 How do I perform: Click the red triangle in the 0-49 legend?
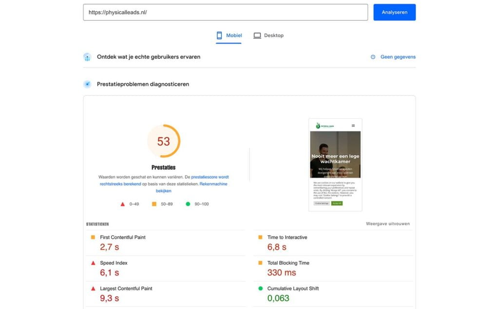click(123, 204)
